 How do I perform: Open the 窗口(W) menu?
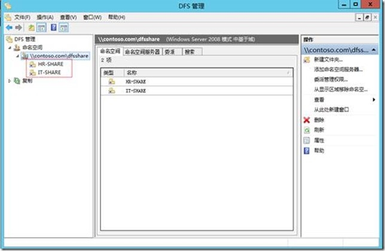[92, 17]
